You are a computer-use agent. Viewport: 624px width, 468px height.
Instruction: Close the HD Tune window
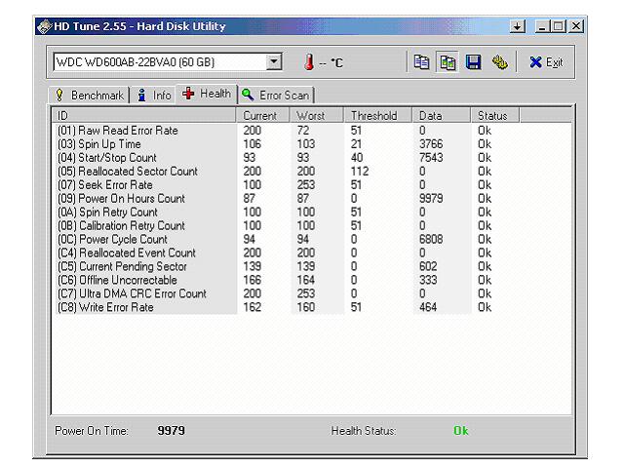click(x=576, y=26)
